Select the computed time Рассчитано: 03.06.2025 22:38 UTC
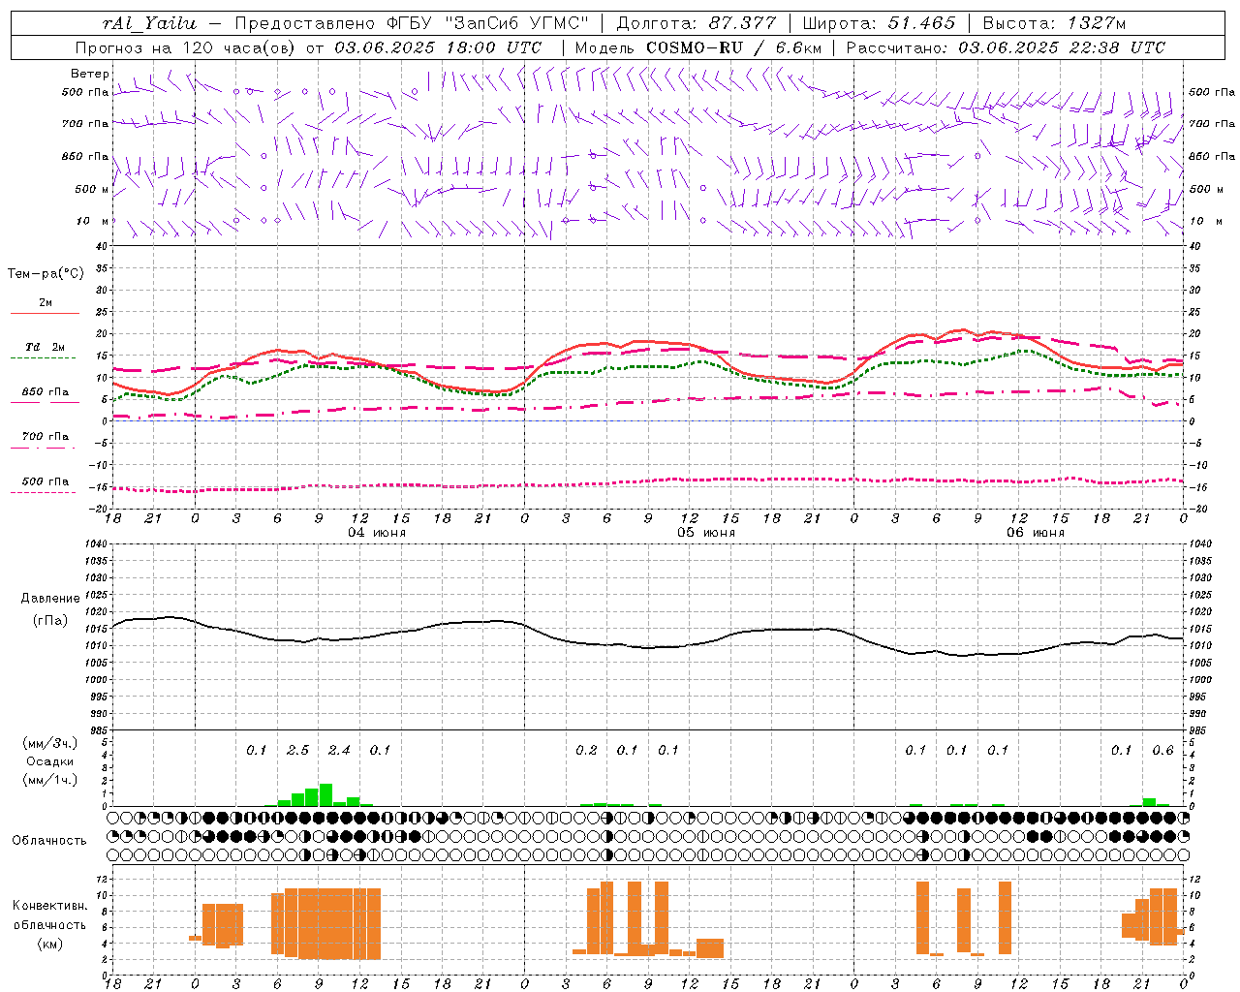Viewport: 1240px width, 992px height. tap(1006, 47)
